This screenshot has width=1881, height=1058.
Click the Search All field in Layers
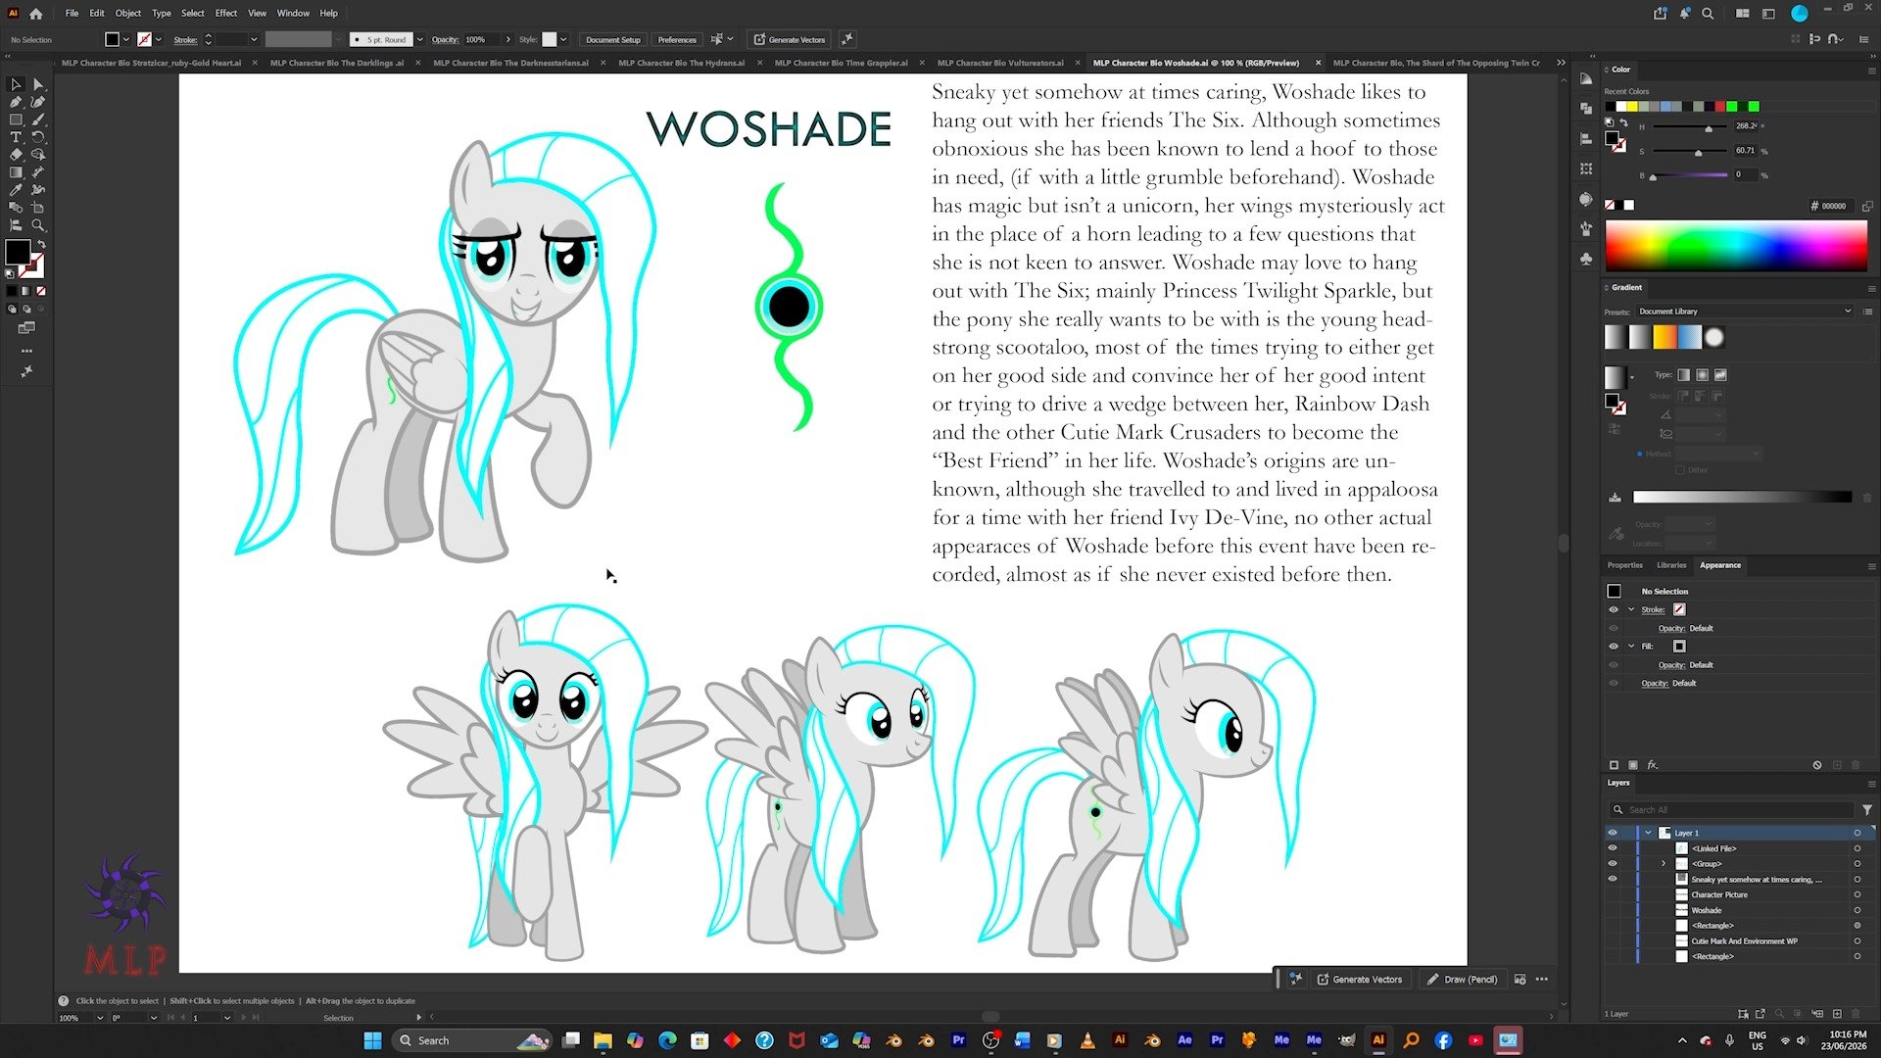(1731, 810)
